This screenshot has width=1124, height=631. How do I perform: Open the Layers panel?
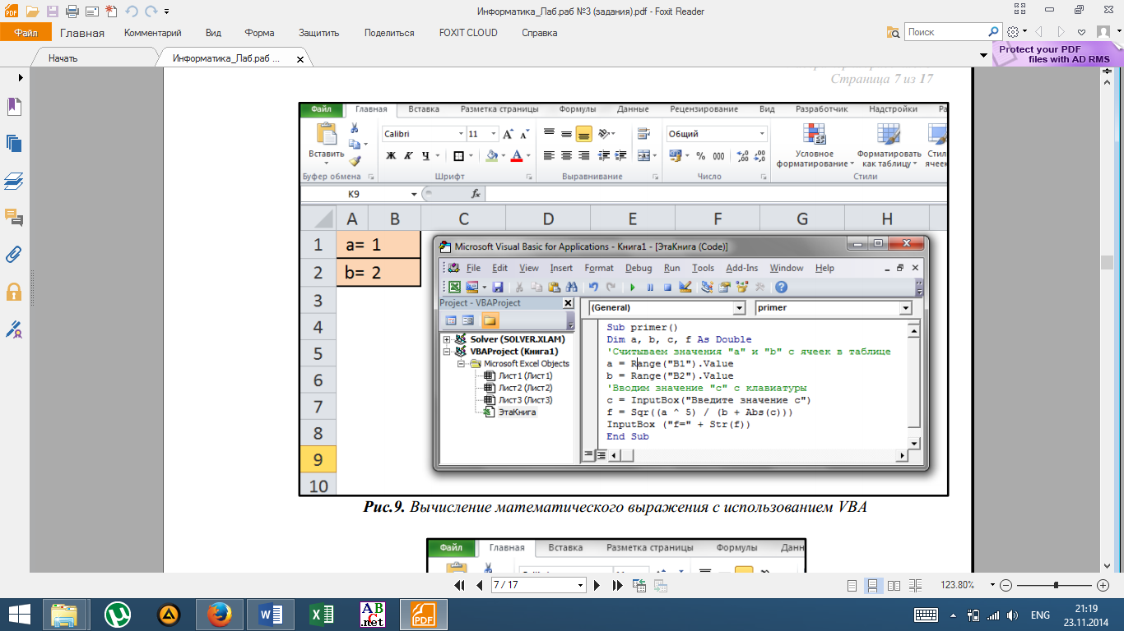[14, 181]
